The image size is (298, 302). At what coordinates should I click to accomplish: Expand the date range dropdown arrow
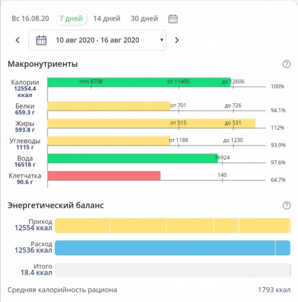161,40
